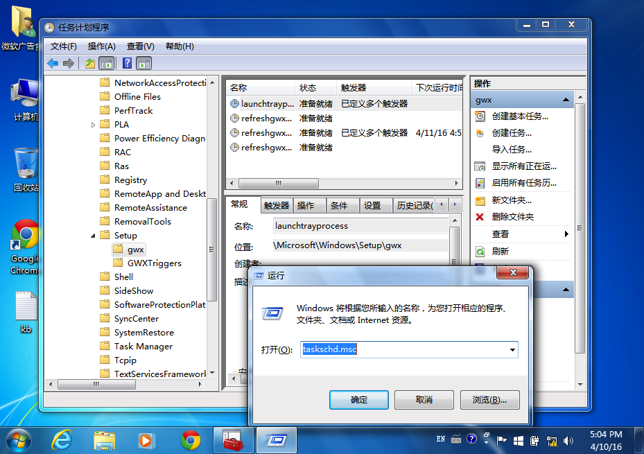Click the green Refresh icon (刷新)
This screenshot has width=644, height=454.
[x=480, y=251]
